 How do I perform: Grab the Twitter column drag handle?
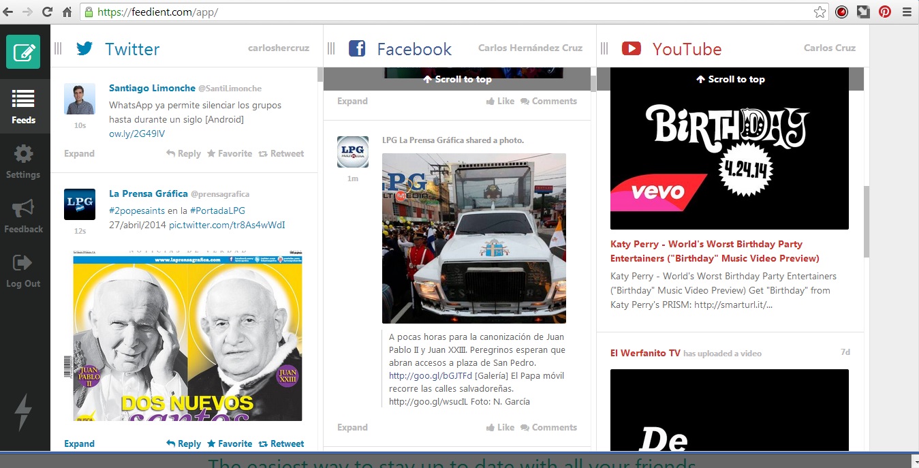click(x=58, y=48)
